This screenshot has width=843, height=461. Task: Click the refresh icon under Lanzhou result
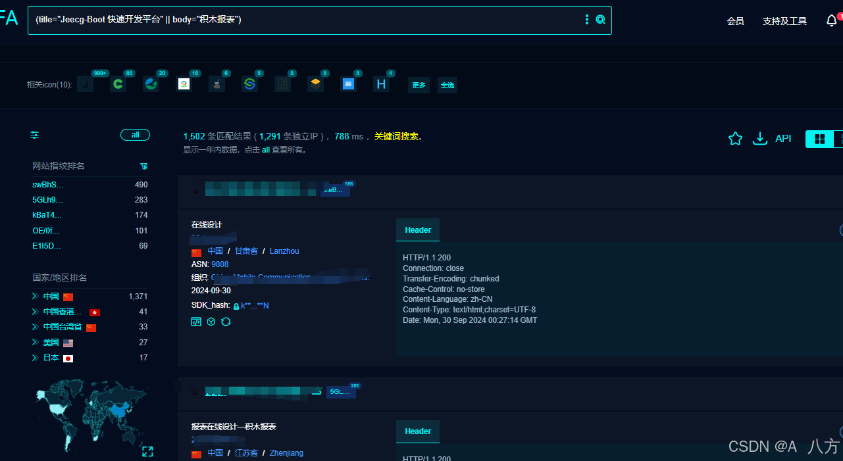226,322
